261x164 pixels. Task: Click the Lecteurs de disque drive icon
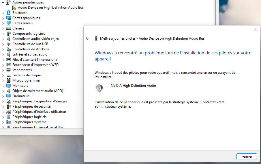tap(9, 75)
